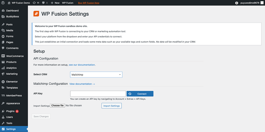265x132 pixels.
Task: Open the WooCommerce menu label
Action: pos(15,56)
